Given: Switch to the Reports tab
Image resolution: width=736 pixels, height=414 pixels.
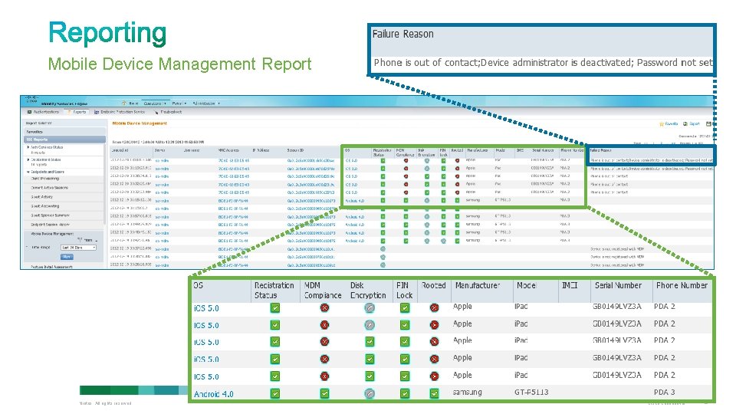Looking at the screenshot, I should [x=77, y=112].
